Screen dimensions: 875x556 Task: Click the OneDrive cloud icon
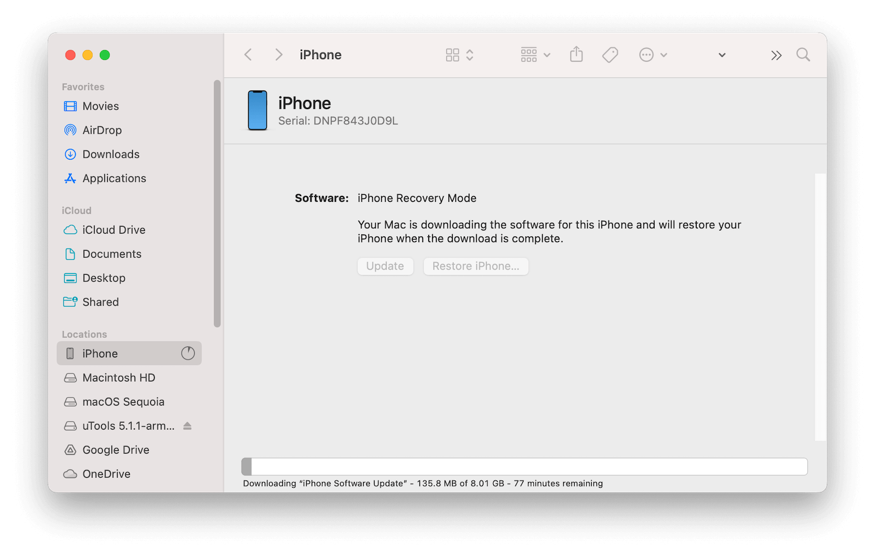pyautogui.click(x=71, y=474)
